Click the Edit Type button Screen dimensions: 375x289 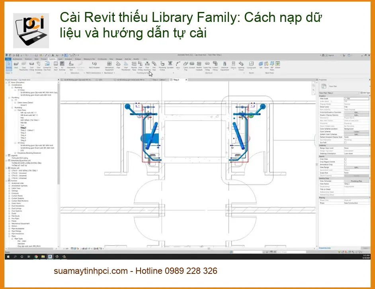(x=365, y=93)
